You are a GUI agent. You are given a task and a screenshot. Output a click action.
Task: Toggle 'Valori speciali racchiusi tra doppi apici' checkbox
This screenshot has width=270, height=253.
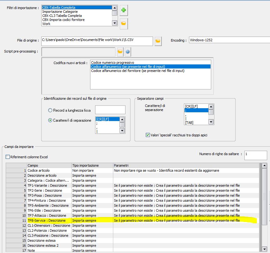(x=148, y=135)
